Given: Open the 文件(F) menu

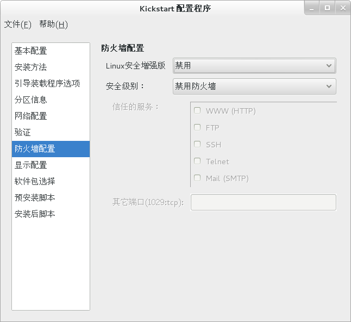Looking at the screenshot, I should tap(18, 24).
